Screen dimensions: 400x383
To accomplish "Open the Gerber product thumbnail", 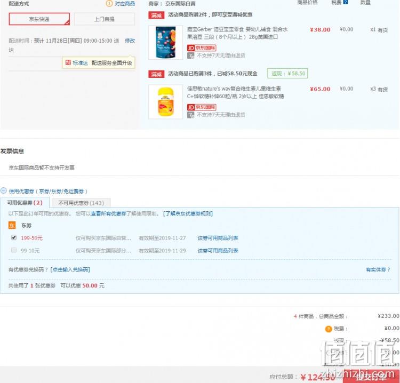I will (x=165, y=42).
